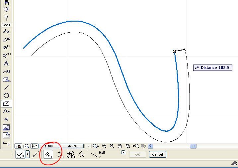Image resolution: width=238 pixels, height=168 pixels.
Task: Select the Fill tool
Action: click(6, 79)
